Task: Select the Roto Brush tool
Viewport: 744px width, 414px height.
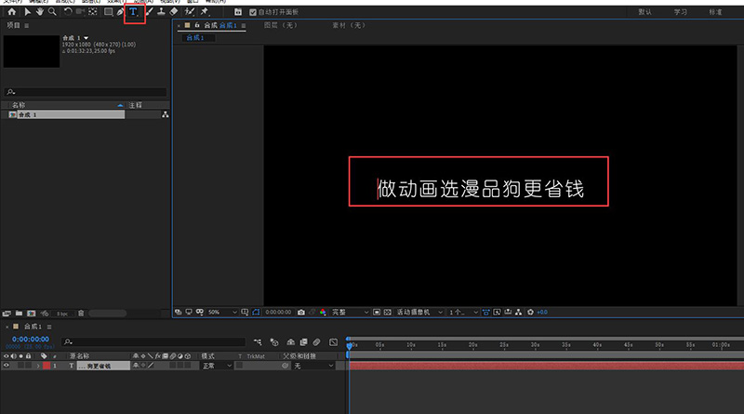Action: (190, 12)
